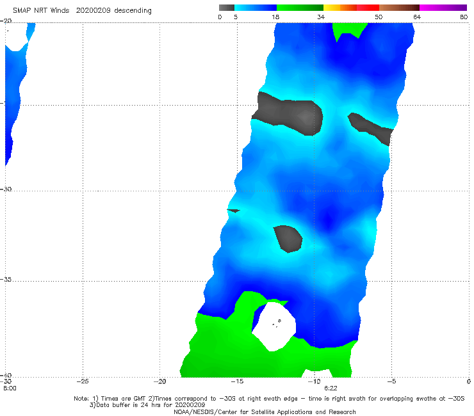Click the color bar label '50'
Screen dimensions: 474x416
point(379,17)
